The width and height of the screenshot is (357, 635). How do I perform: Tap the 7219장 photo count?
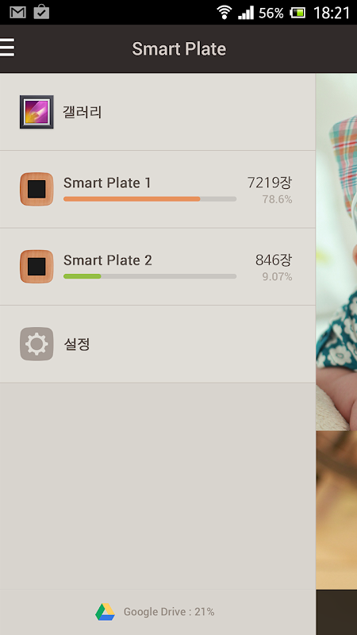click(270, 183)
